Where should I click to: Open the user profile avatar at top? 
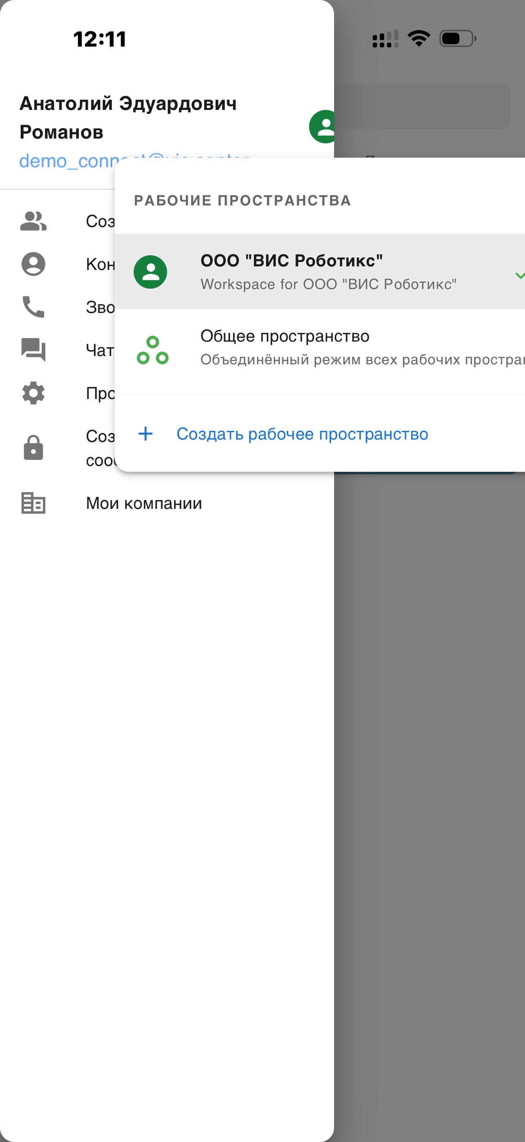pyautogui.click(x=322, y=127)
